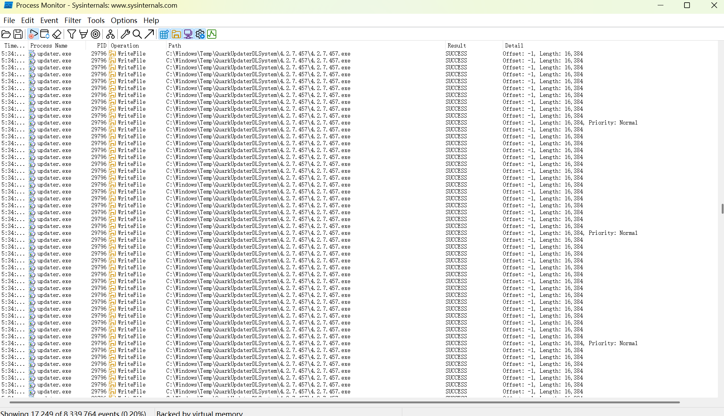This screenshot has height=416, width=724.
Task: Open the Help menu
Action: [x=151, y=20]
